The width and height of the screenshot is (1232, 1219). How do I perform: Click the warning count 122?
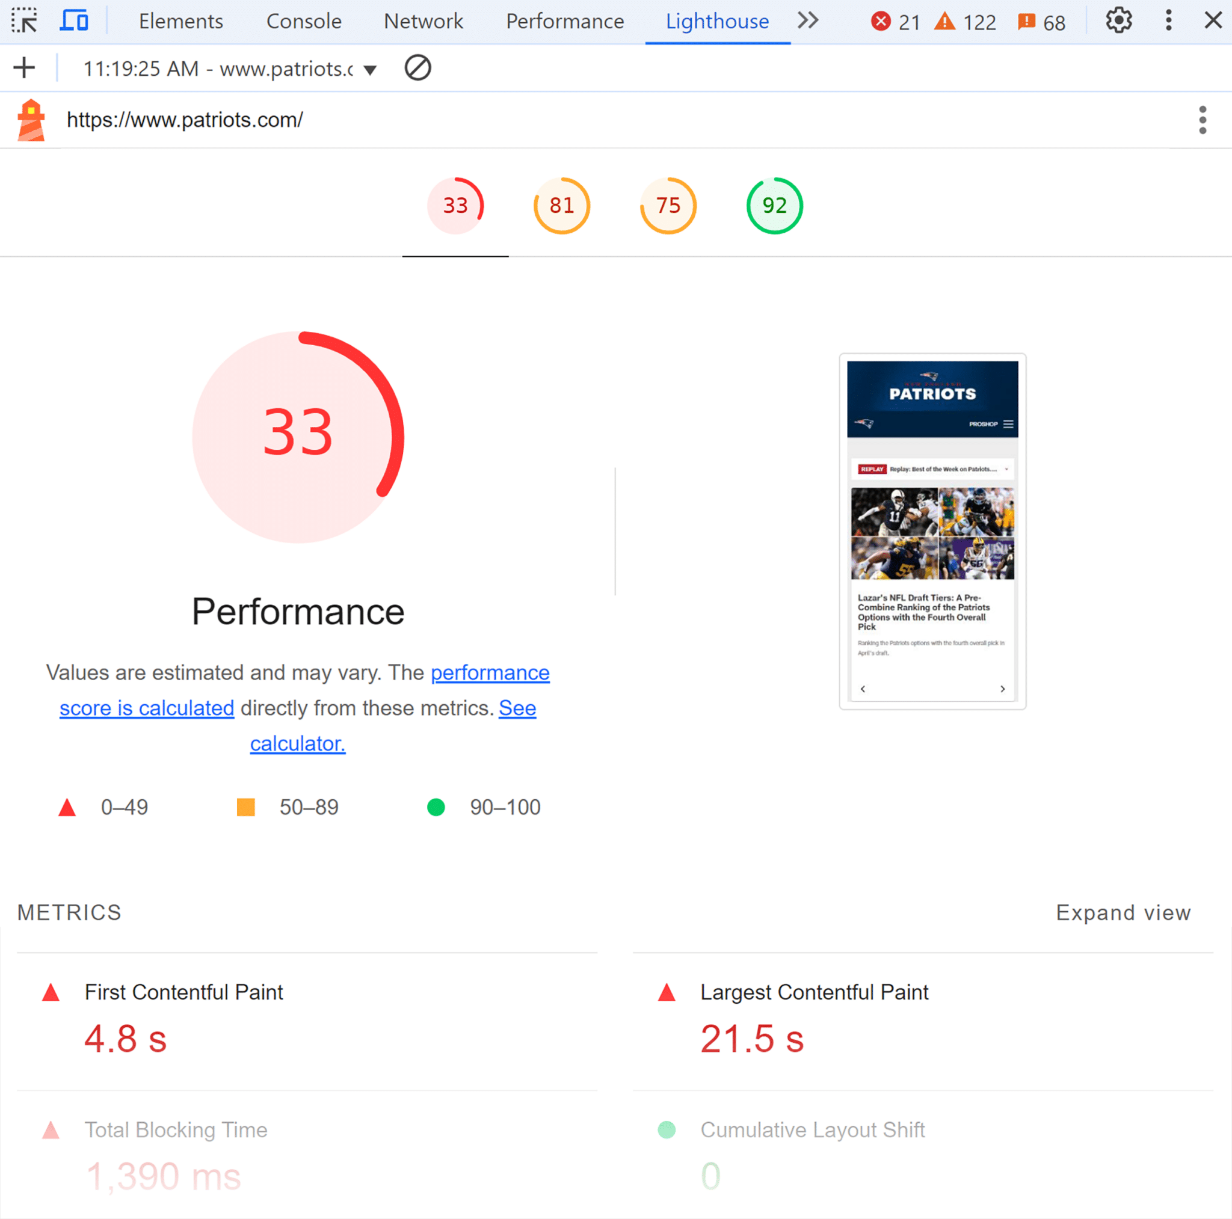965,22
